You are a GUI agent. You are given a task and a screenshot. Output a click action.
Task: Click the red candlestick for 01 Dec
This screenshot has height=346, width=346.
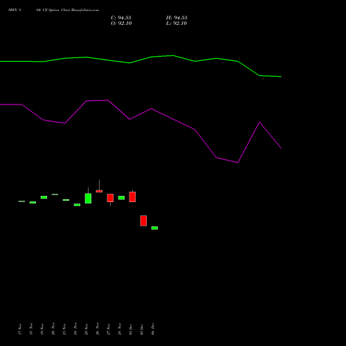(132, 197)
